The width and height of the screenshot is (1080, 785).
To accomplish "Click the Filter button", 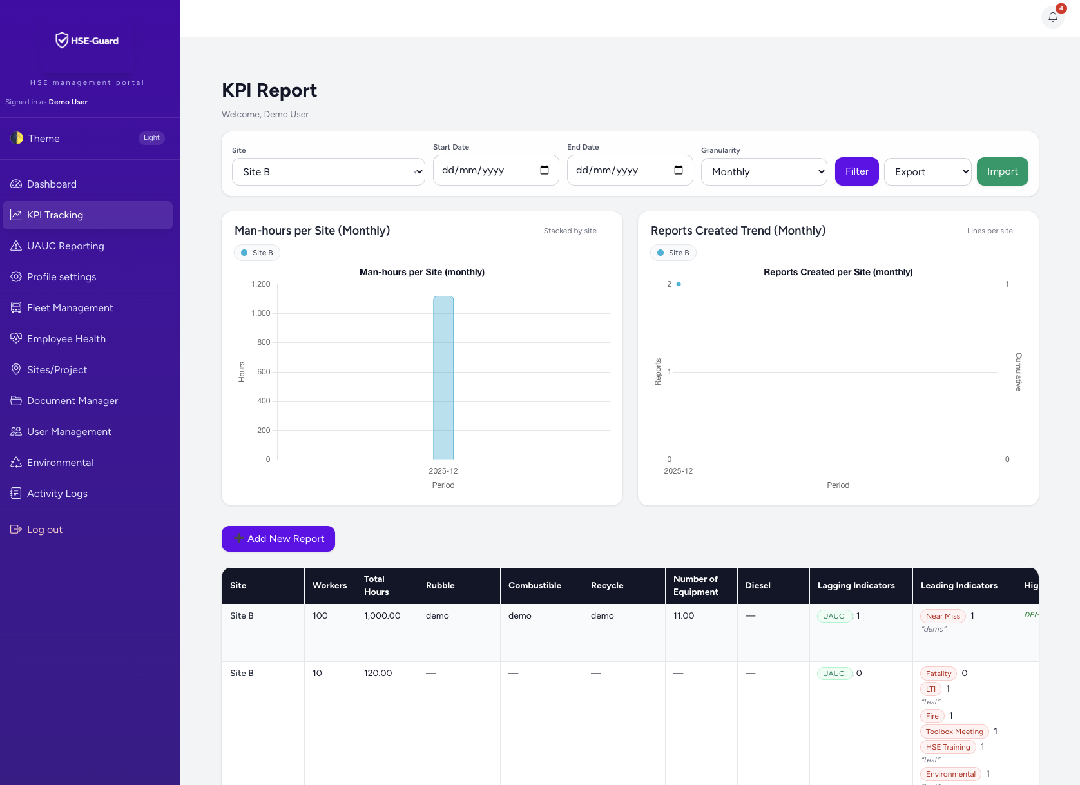I will coord(856,171).
